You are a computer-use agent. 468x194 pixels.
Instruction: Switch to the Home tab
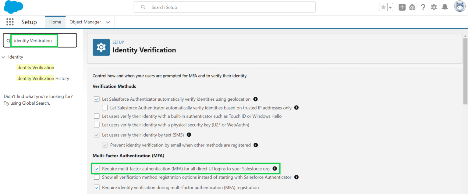click(55, 22)
